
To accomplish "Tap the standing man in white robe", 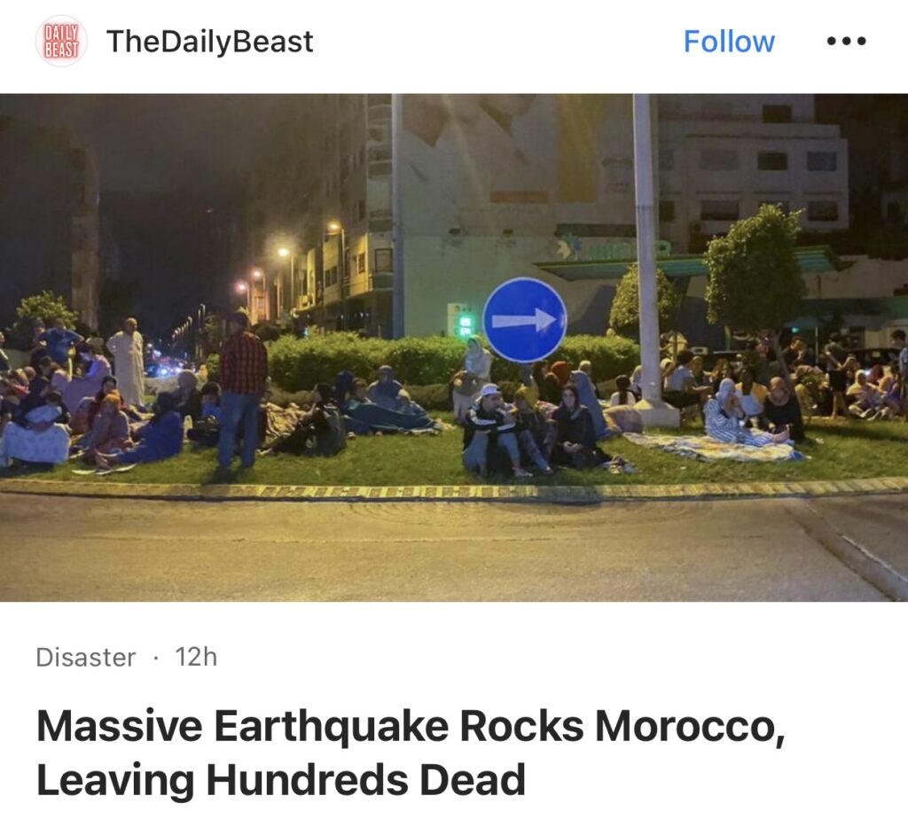I will (x=128, y=362).
